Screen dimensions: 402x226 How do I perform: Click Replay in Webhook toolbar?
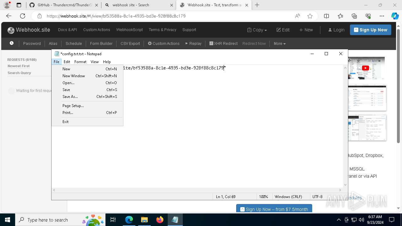click(x=193, y=43)
